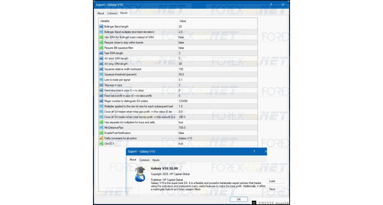Toggle Use EMA for Bollinger basis value
Image resolution: width=383 pixels, height=205 pixels.
181,37
